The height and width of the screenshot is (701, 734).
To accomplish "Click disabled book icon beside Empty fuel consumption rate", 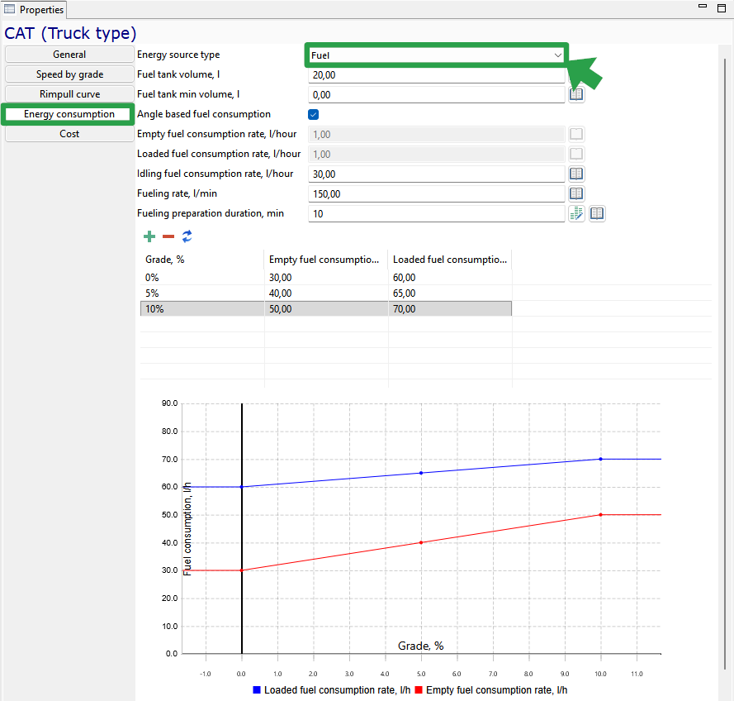I will coord(576,135).
